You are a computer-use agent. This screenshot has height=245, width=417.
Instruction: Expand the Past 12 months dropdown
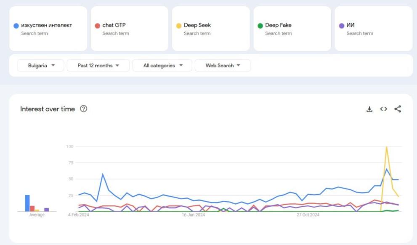tap(98, 66)
